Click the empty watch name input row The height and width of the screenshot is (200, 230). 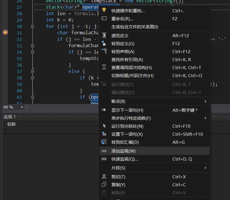pyautogui.click(x=52, y=131)
